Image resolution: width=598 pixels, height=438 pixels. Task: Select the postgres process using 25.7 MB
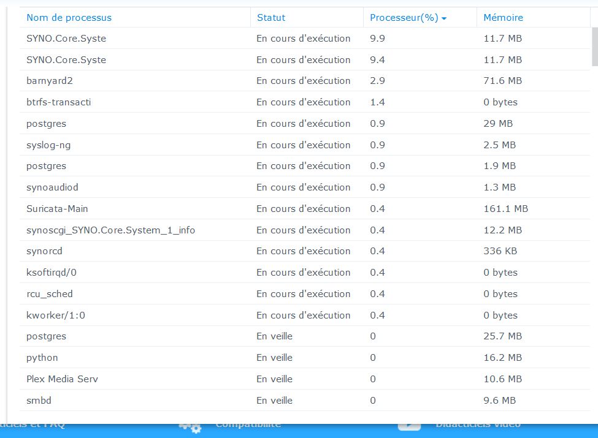point(305,336)
